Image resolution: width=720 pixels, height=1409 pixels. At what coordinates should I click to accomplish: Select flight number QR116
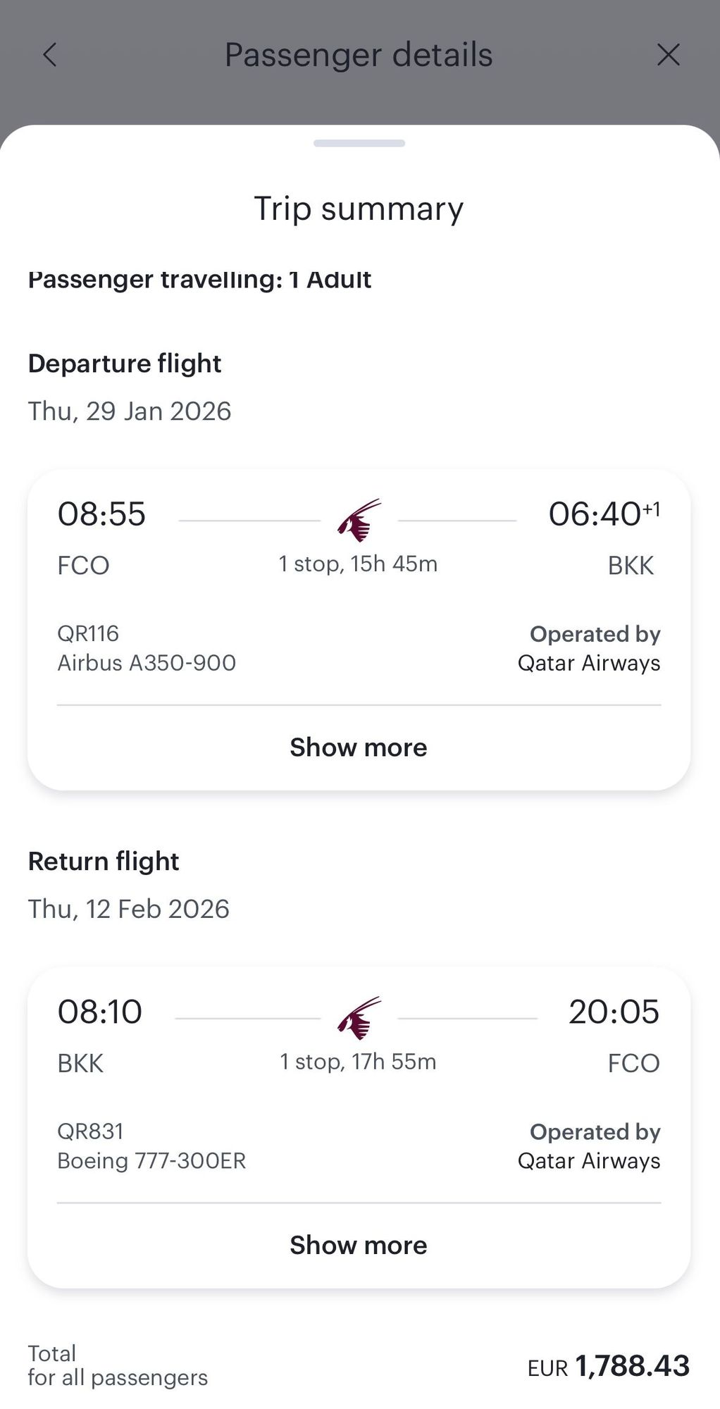88,633
